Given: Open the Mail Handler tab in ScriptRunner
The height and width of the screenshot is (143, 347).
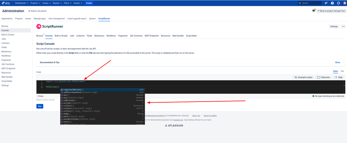Looking at the screenshot, I should pos(178,36).
